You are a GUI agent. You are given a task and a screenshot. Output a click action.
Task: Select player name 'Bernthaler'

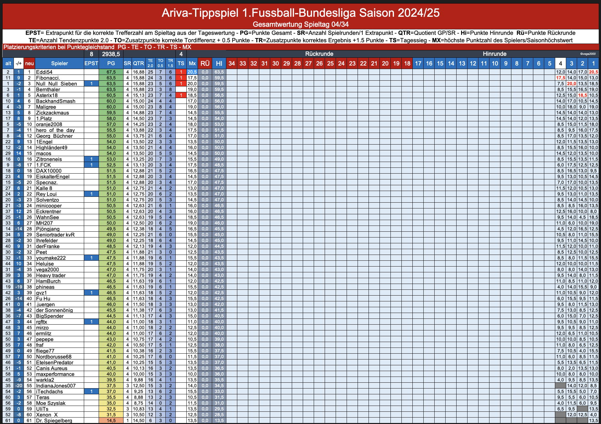tap(48, 89)
